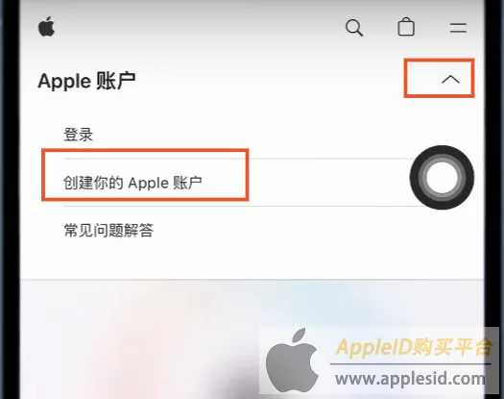Viewport: 504px width, 399px height.
Task: Choose 创建你的 Apple 账户 entry
Action: [x=132, y=183]
